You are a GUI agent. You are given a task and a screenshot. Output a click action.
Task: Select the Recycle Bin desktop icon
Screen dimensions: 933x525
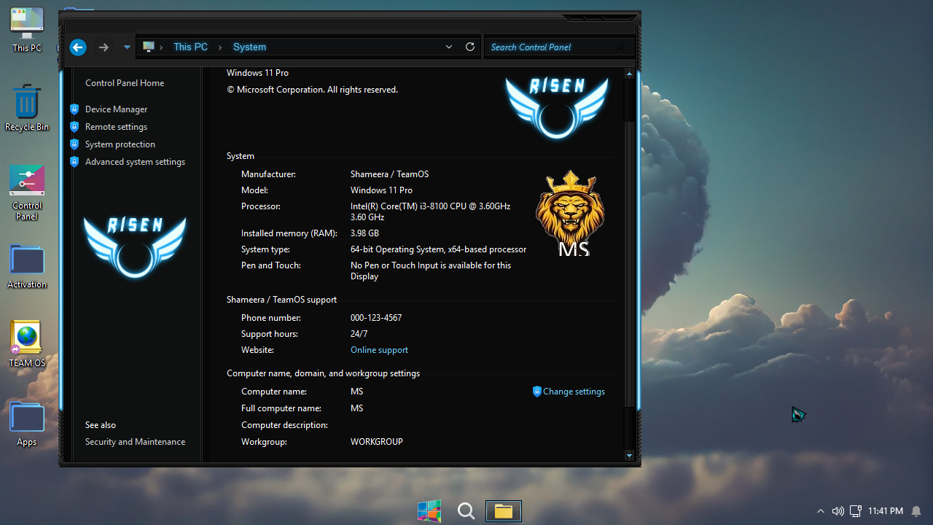click(27, 108)
